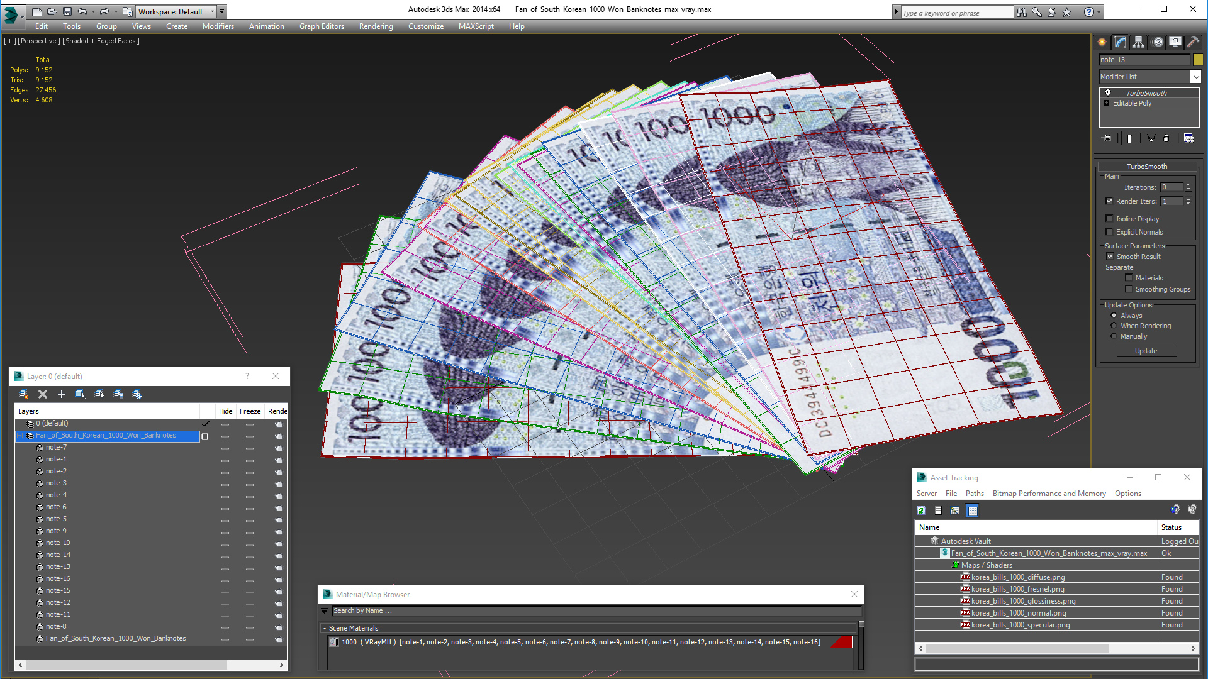Open the Display command panel tab

pos(1175,42)
